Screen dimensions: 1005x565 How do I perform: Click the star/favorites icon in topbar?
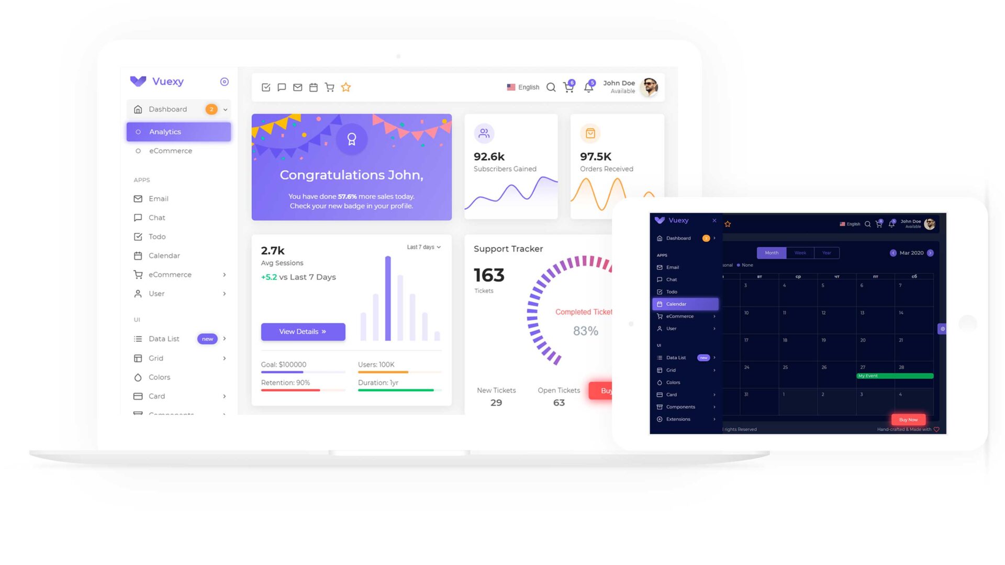(347, 87)
